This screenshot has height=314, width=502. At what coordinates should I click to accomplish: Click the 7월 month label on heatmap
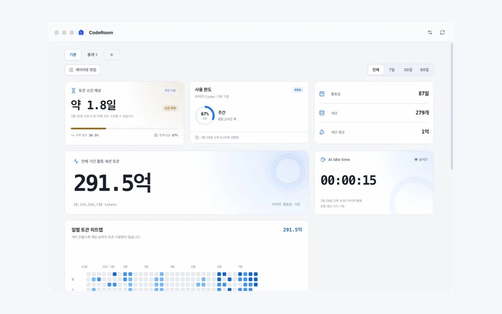pos(240,267)
